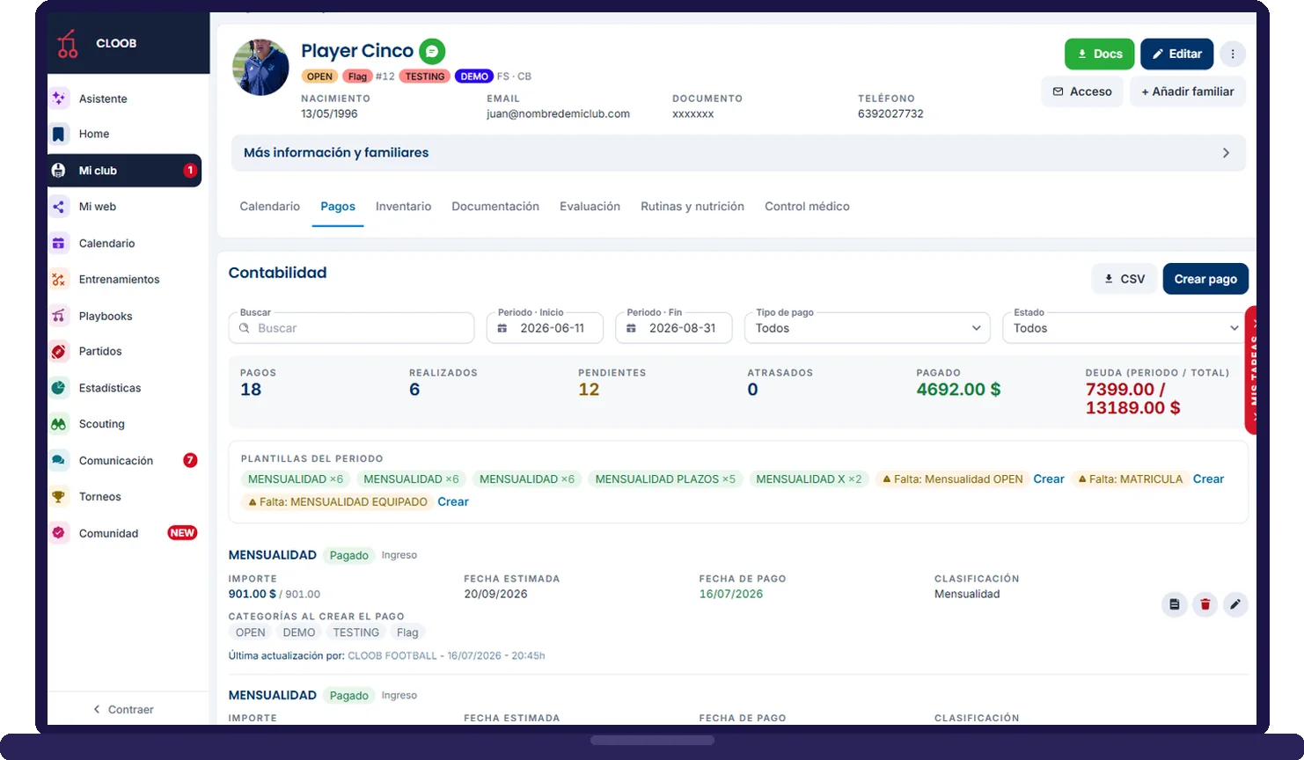1304x760 pixels.
Task: Click the Entrenamientos tactics icon
Action: click(x=59, y=279)
